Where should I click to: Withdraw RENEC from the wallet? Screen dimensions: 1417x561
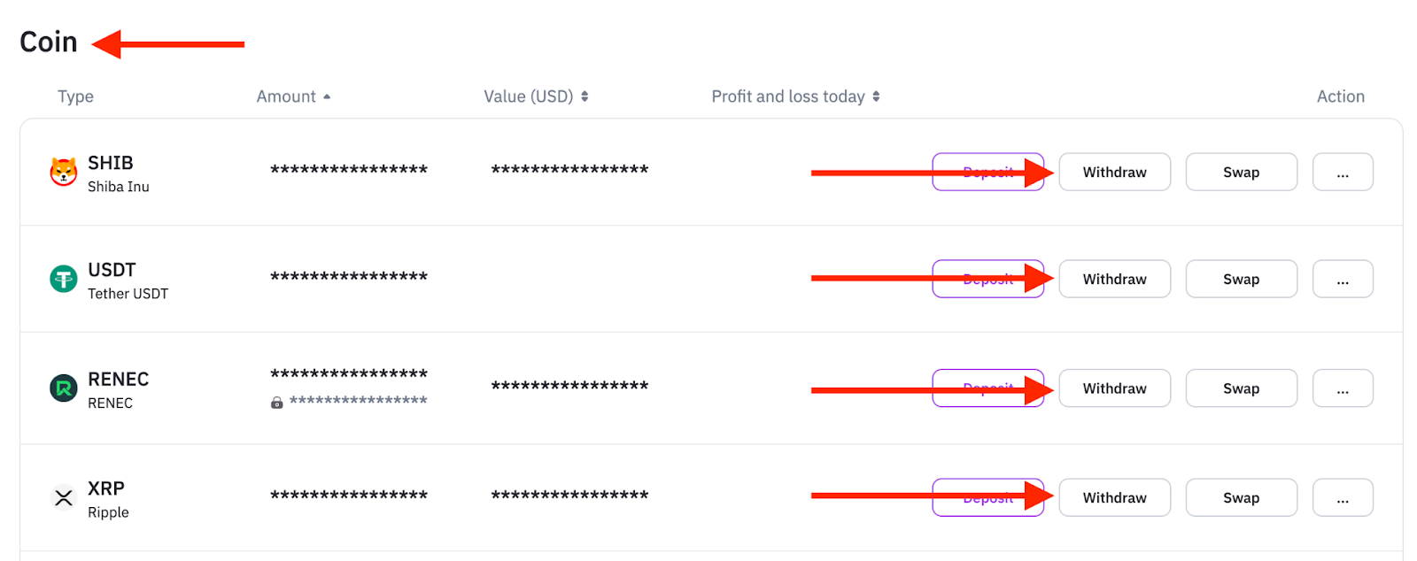[1114, 388]
